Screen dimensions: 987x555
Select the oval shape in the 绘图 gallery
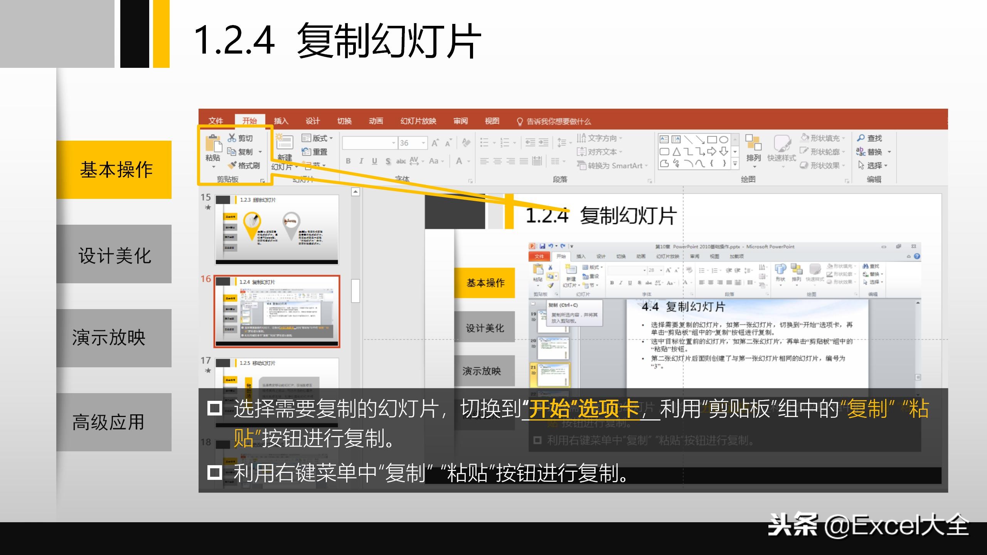click(724, 139)
